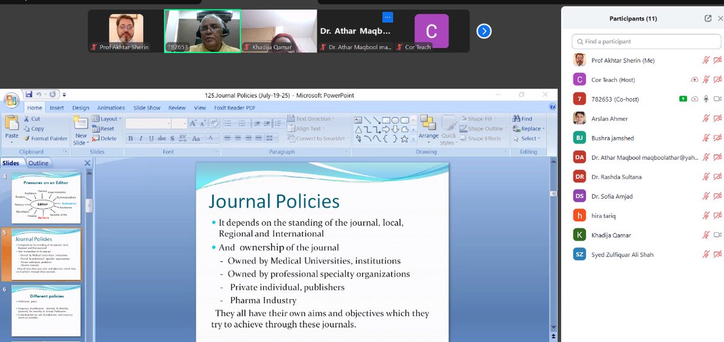Click the New Slide icon
This screenshot has width=724, height=342.
[x=81, y=123]
